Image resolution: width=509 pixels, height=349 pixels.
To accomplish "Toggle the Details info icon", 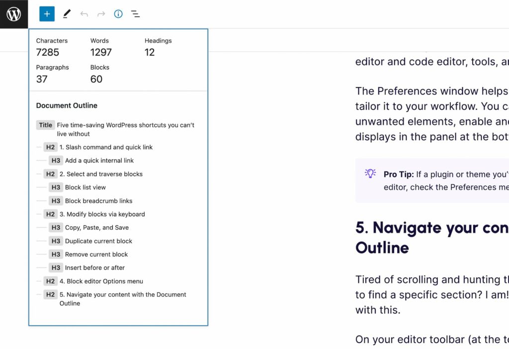I will point(118,14).
